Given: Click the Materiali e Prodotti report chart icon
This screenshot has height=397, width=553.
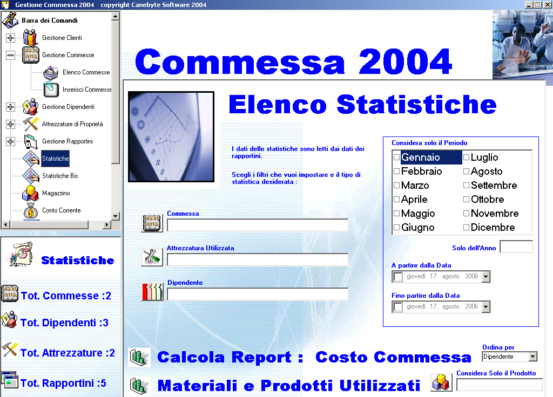Looking at the screenshot, I should coord(139,385).
